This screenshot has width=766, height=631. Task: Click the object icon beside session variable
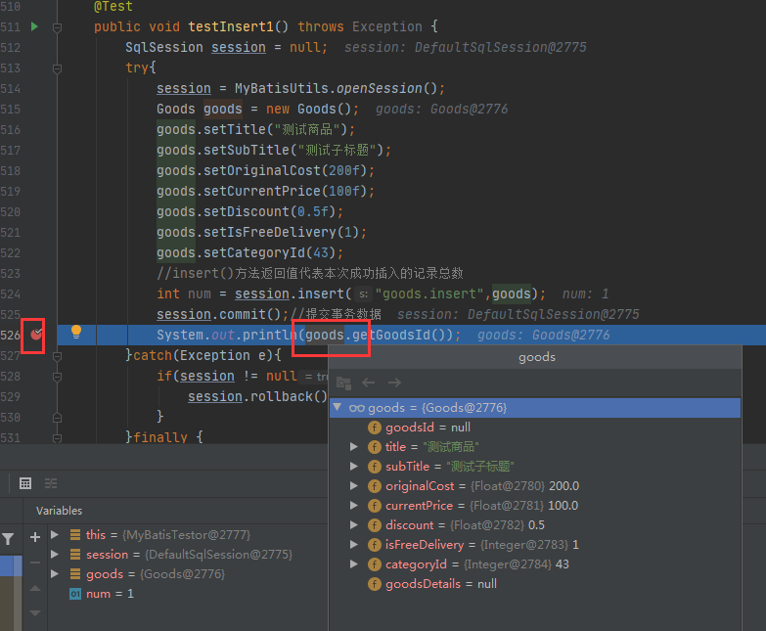click(x=75, y=555)
